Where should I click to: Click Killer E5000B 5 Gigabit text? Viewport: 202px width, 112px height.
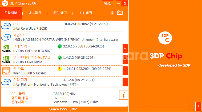point(30,73)
